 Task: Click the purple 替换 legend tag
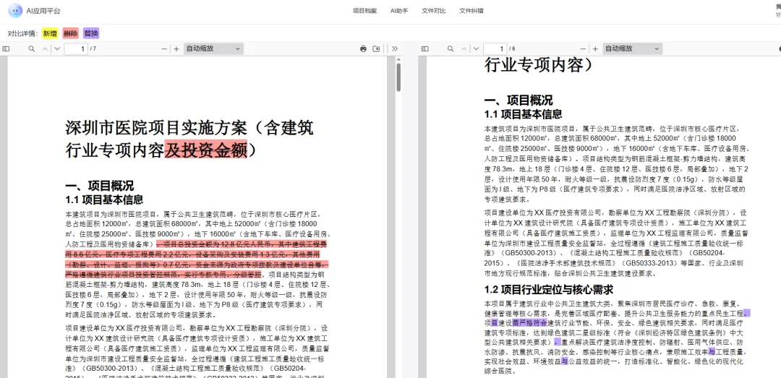pyautogui.click(x=91, y=33)
